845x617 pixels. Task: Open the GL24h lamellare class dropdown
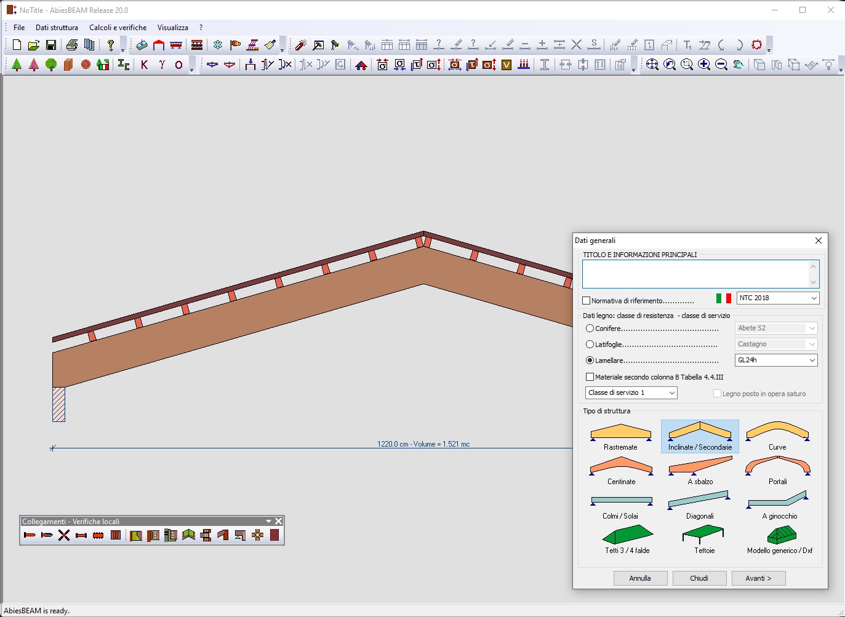click(x=776, y=360)
